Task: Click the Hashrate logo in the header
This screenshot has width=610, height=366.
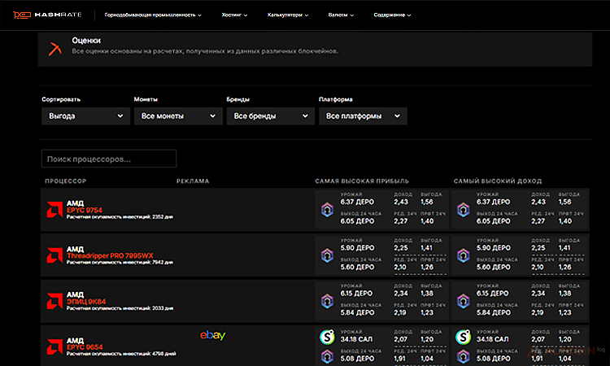Action: pos(47,15)
